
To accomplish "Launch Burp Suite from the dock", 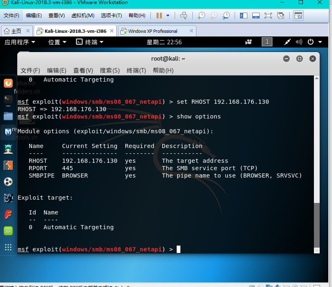I will [x=8, y=165].
